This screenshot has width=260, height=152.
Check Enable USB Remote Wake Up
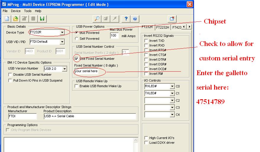[76, 86]
